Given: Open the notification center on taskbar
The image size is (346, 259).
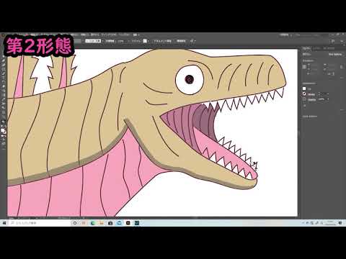Looking at the screenshot, I should 340,223.
